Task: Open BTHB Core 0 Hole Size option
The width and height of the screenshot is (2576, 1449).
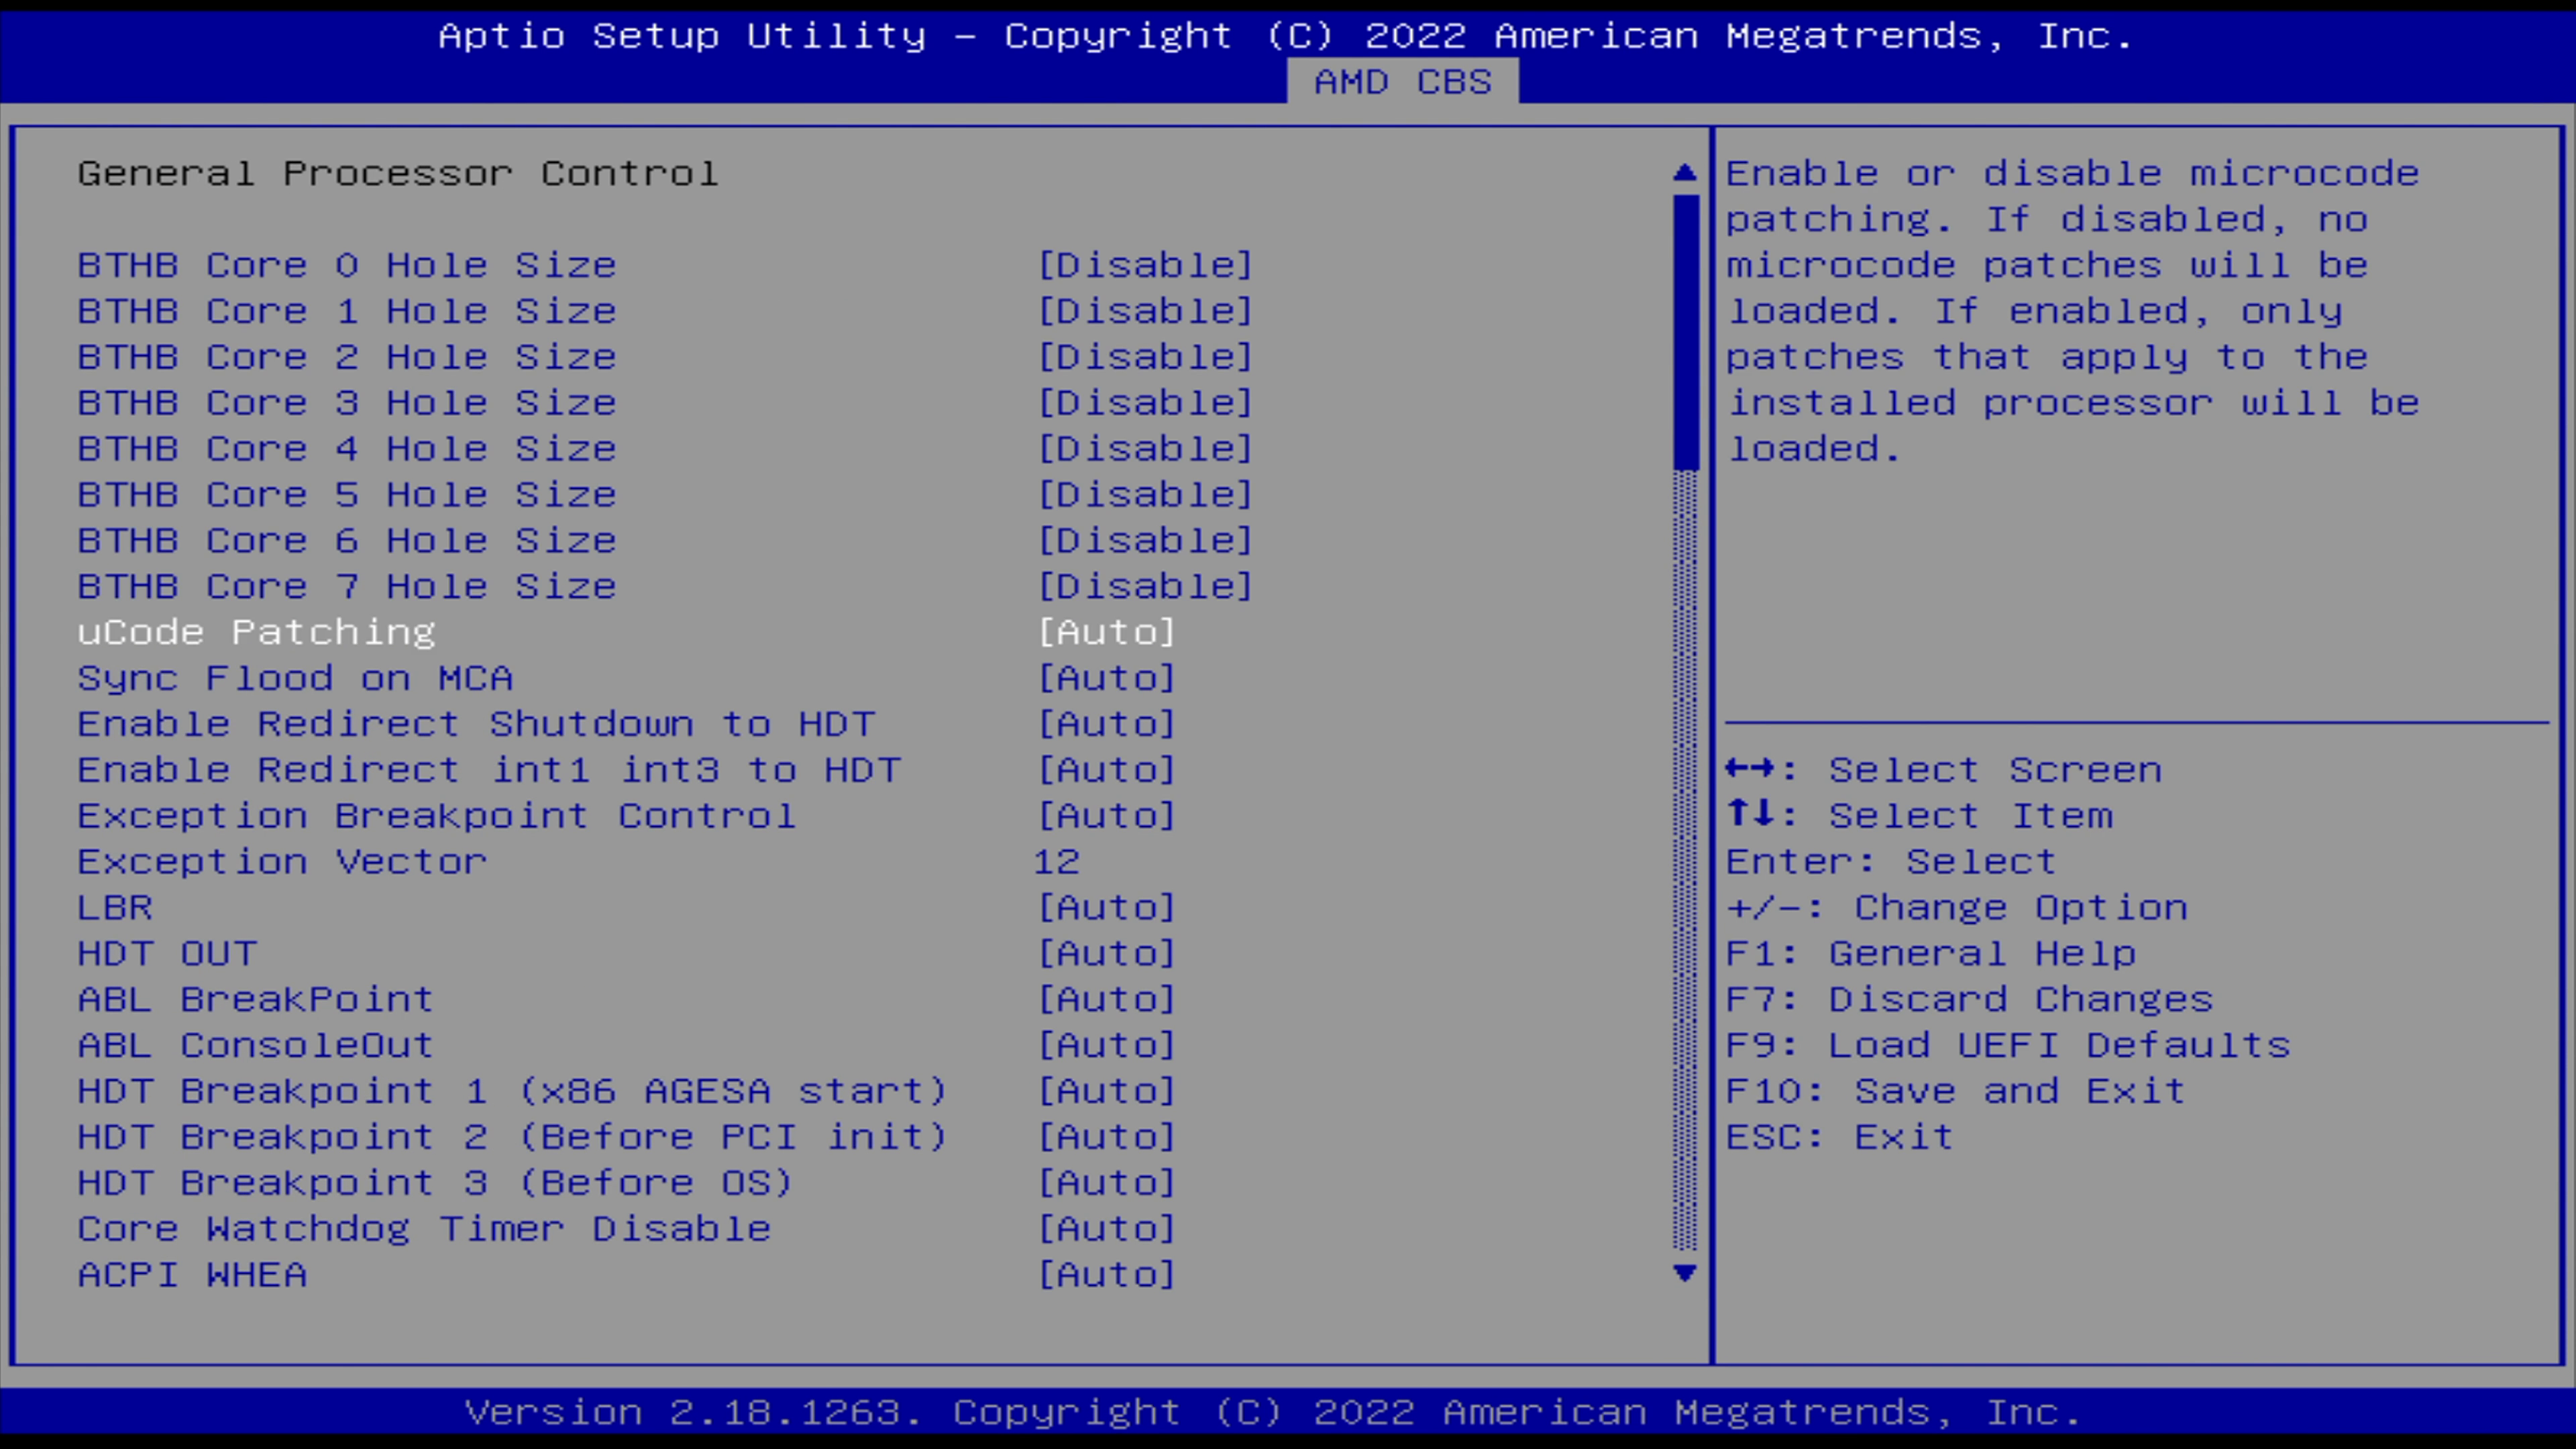Action: [x=1145, y=265]
